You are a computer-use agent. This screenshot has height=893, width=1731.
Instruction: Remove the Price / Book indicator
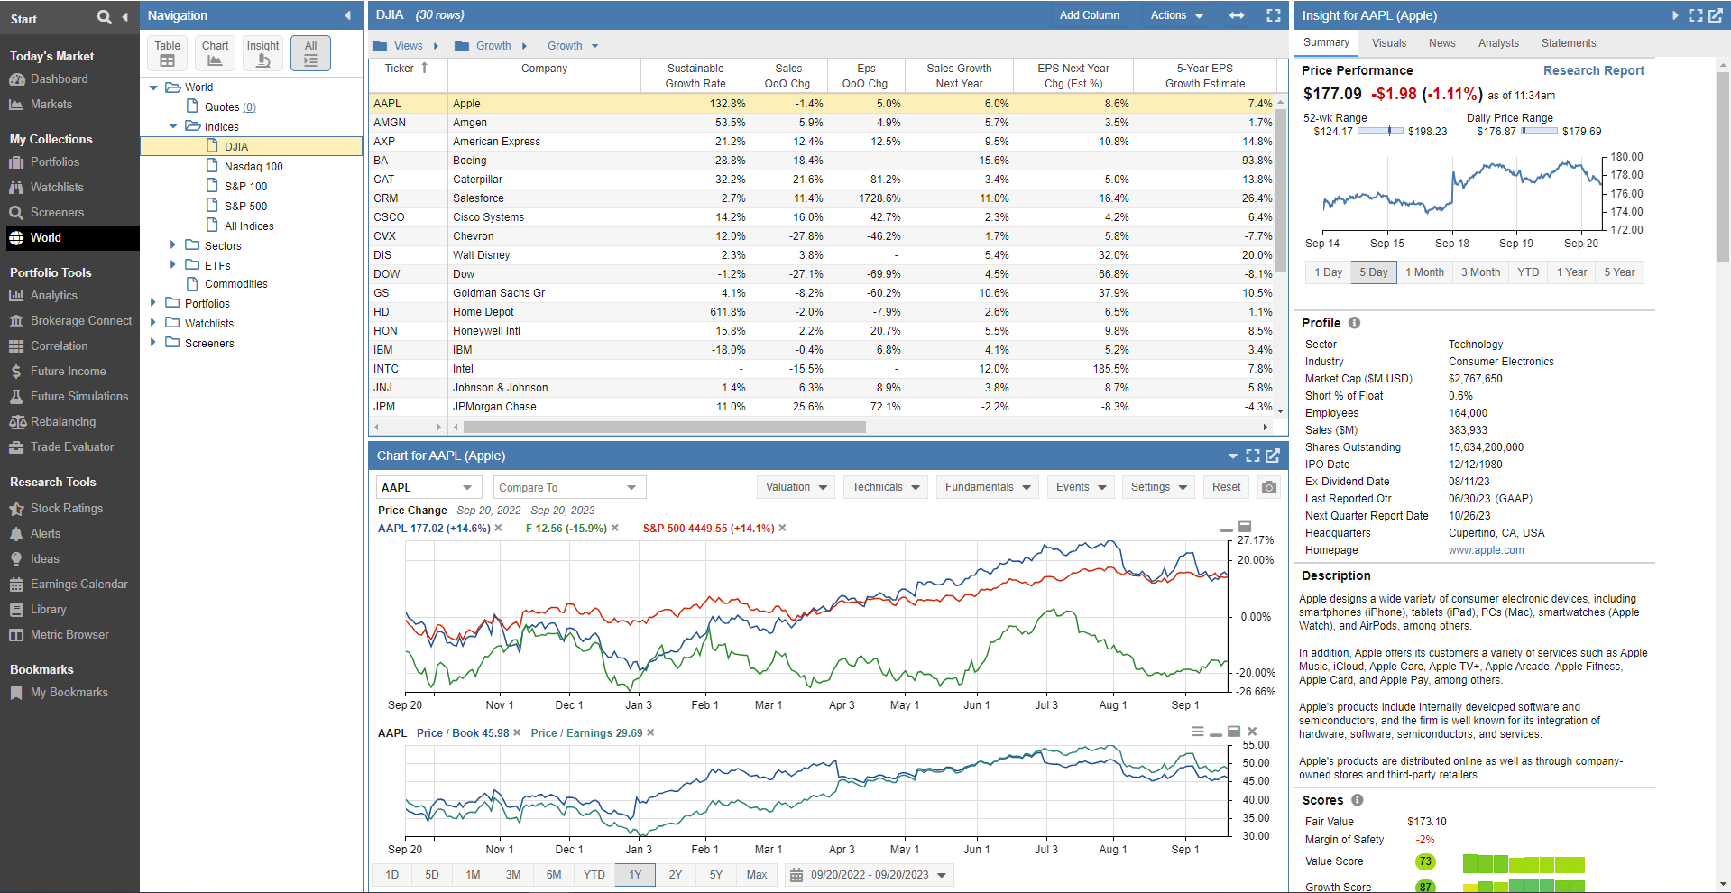517,733
